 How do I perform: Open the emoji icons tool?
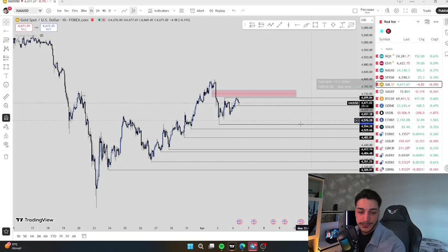[x=6, y=85]
